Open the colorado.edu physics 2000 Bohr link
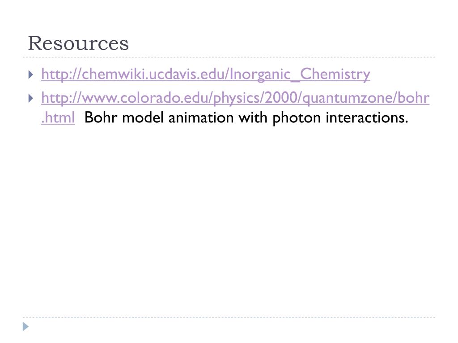Screen dimensions: 458x343 235,98
